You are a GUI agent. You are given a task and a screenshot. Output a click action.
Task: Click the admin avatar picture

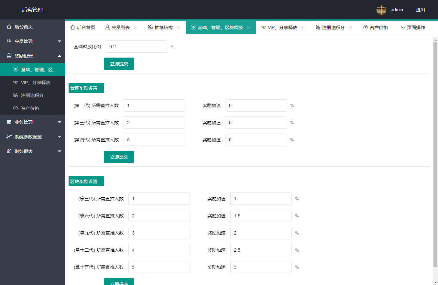(x=381, y=10)
